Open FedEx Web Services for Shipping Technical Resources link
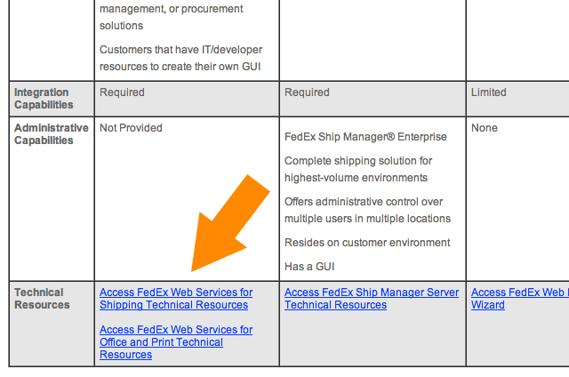The width and height of the screenshot is (569, 377). tap(176, 299)
